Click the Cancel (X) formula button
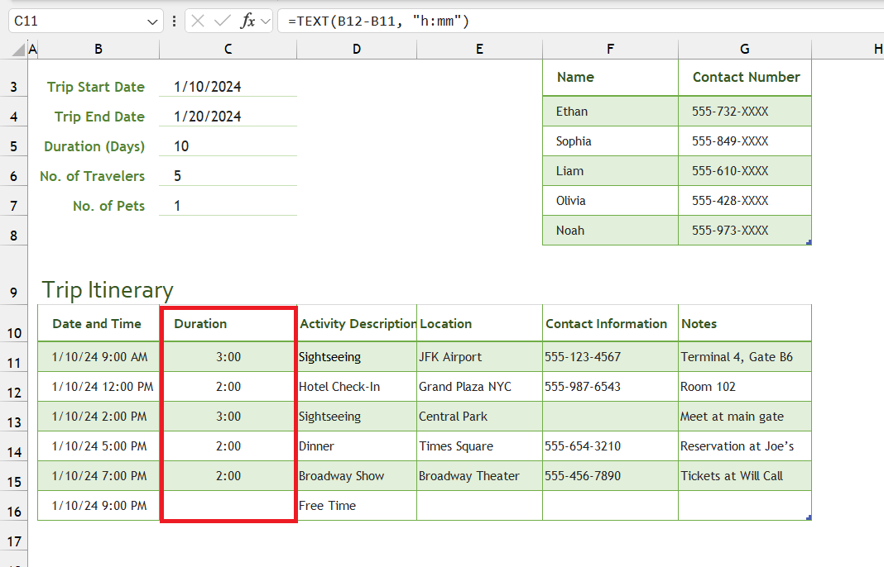This screenshot has height=567, width=884. [x=197, y=21]
